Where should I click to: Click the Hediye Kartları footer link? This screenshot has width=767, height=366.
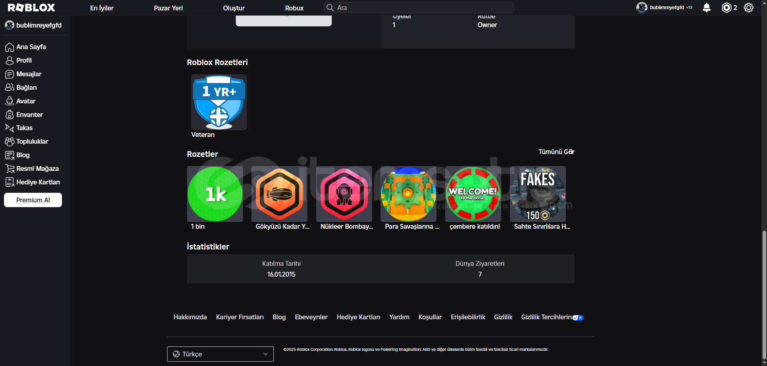coord(359,317)
